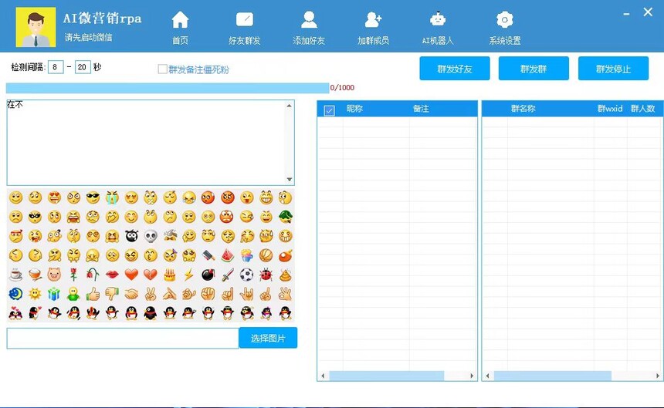Insert the watermelon emoji
Image resolution: width=664 pixels, height=408 pixels.
click(x=227, y=255)
